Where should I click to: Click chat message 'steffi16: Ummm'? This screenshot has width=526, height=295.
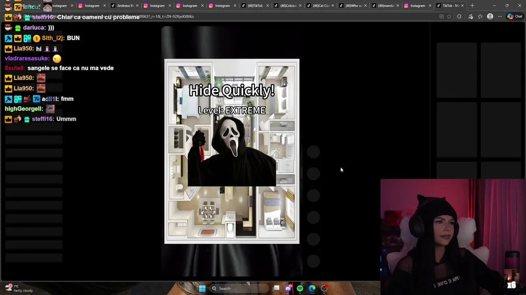coord(40,119)
